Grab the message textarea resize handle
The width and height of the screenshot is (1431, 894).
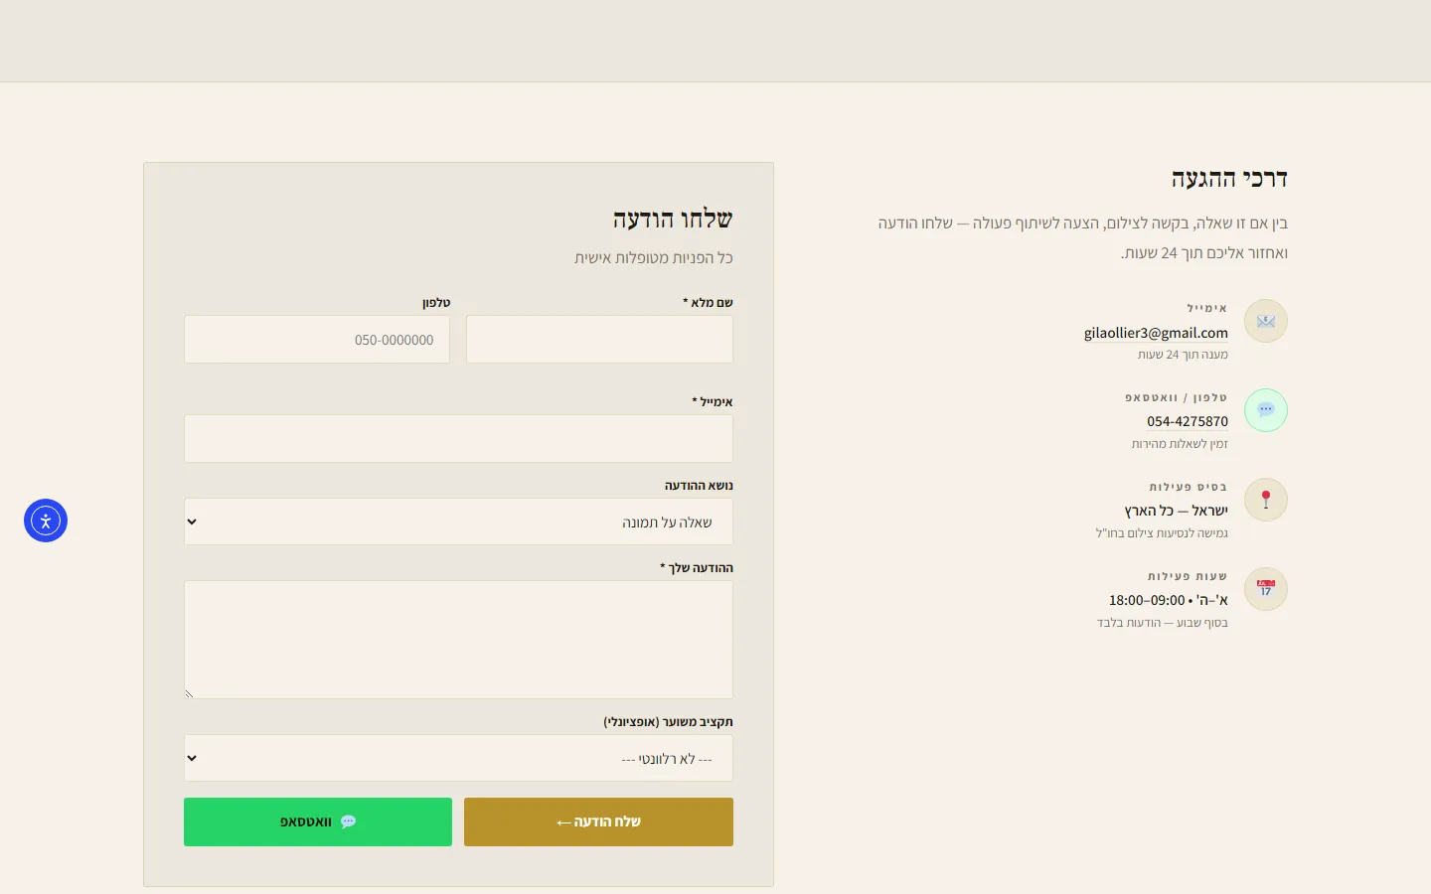[189, 694]
